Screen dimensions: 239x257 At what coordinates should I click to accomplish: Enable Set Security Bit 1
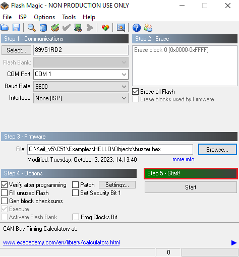pos(75,193)
